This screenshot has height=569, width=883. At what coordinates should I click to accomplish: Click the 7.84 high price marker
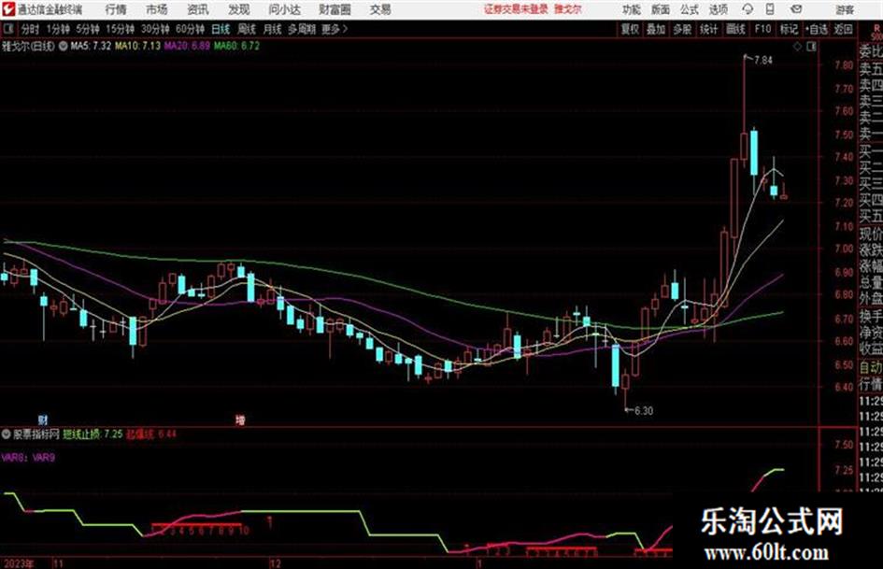[x=763, y=61]
